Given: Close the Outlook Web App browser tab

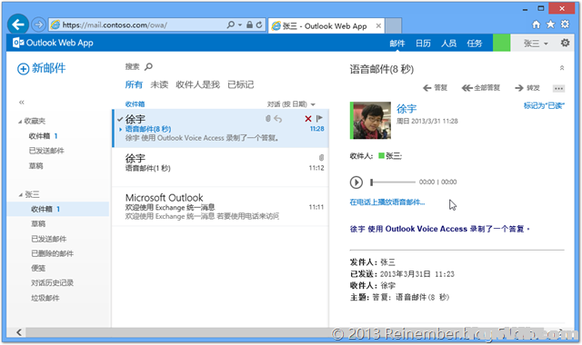Looking at the screenshot, I should click(378, 25).
